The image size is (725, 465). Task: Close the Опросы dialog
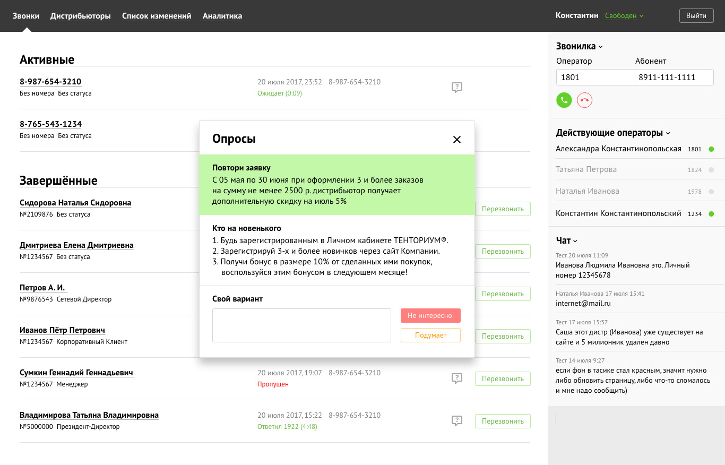456,139
